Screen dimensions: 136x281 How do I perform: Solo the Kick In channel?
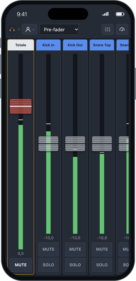point(48,265)
